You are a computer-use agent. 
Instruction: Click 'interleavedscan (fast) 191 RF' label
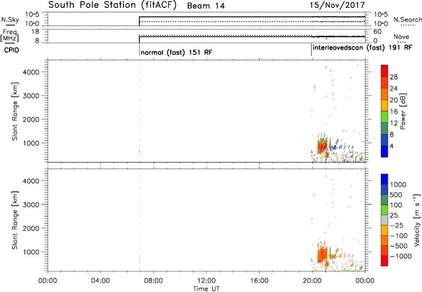tap(362, 47)
